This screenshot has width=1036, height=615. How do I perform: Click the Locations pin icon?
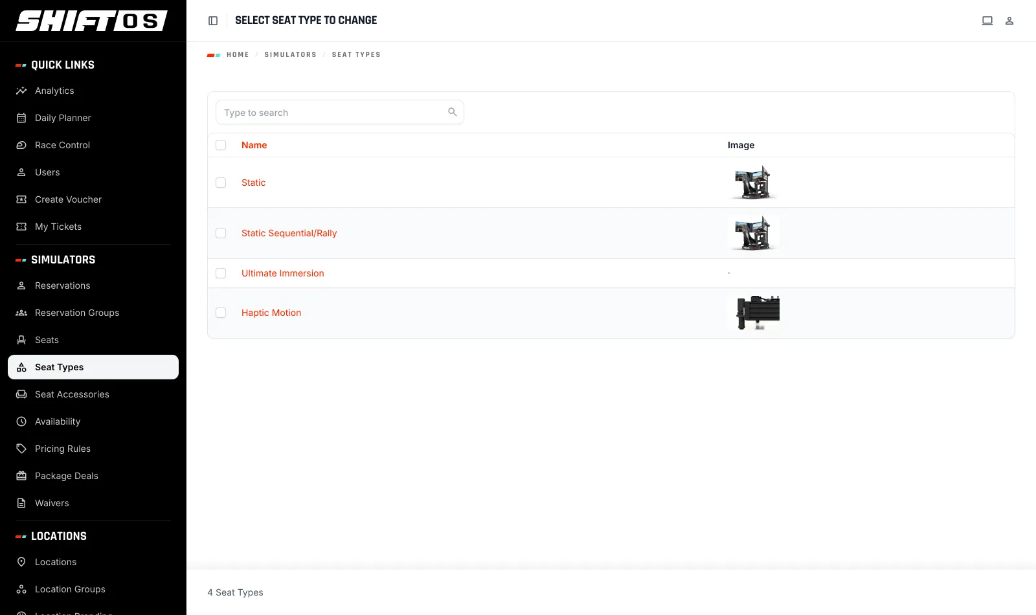21,562
